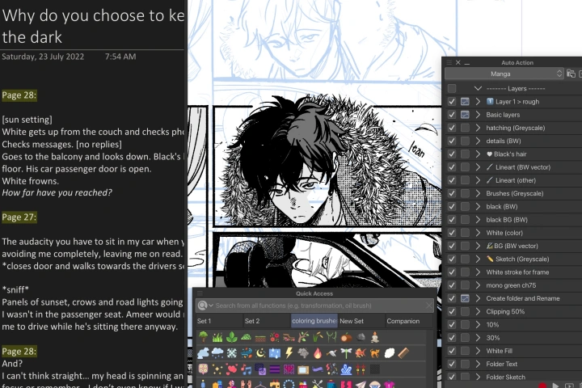Select the rain cloud icon in Quick Access
Viewport: 582px width, 388px height.
(x=217, y=352)
